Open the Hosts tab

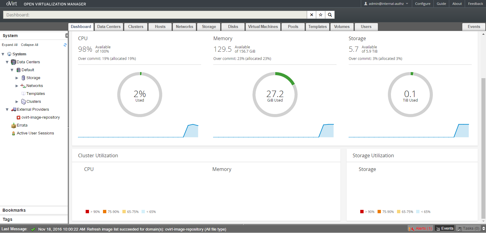coord(160,27)
